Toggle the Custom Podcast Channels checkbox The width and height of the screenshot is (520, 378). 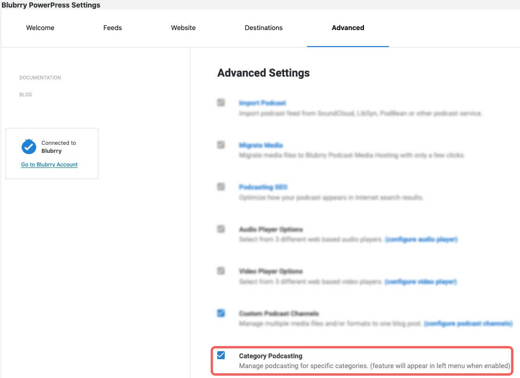click(x=221, y=313)
